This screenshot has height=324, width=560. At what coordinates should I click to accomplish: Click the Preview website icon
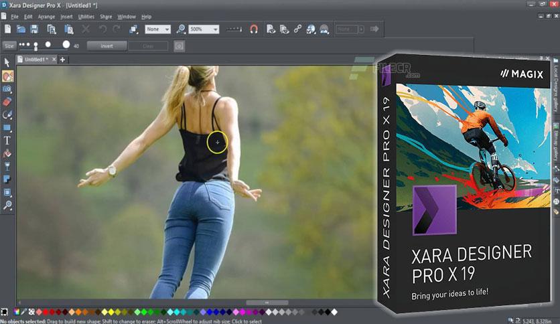coord(284,29)
